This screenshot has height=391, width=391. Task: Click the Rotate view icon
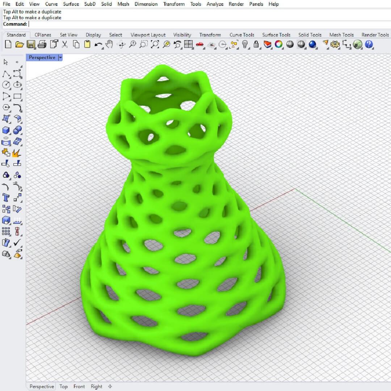[121, 45]
